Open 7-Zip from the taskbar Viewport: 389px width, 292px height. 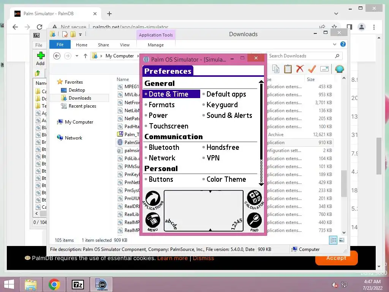point(77,284)
